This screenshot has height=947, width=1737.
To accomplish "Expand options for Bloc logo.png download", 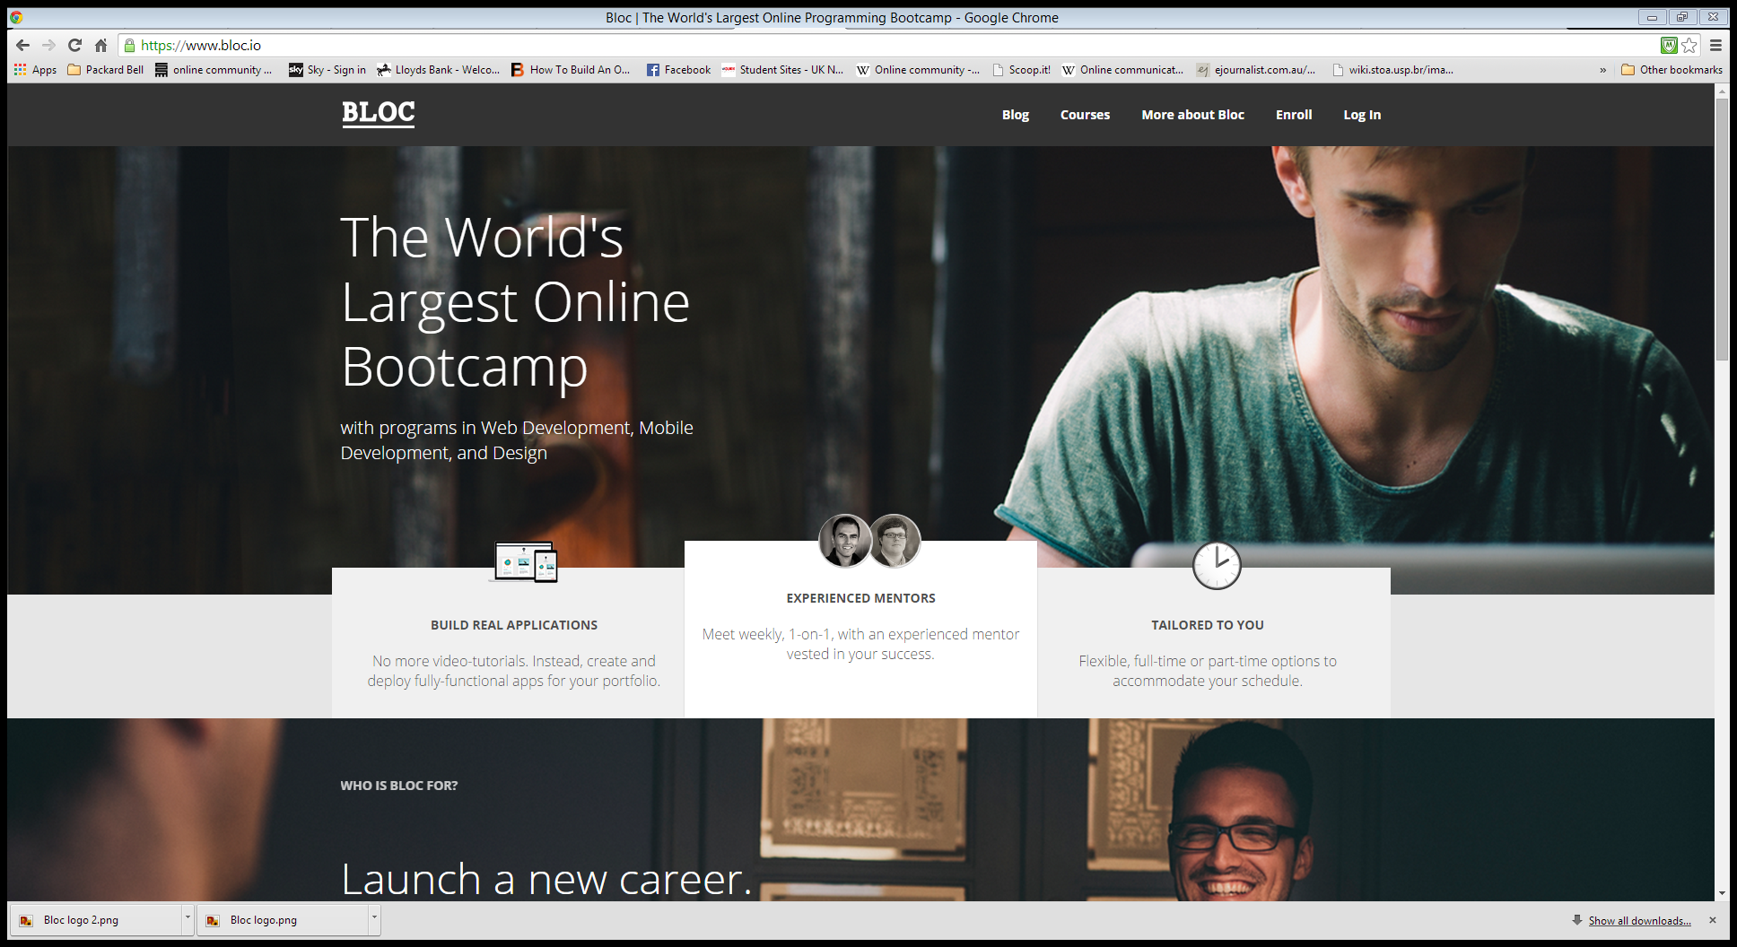I will click(x=374, y=919).
